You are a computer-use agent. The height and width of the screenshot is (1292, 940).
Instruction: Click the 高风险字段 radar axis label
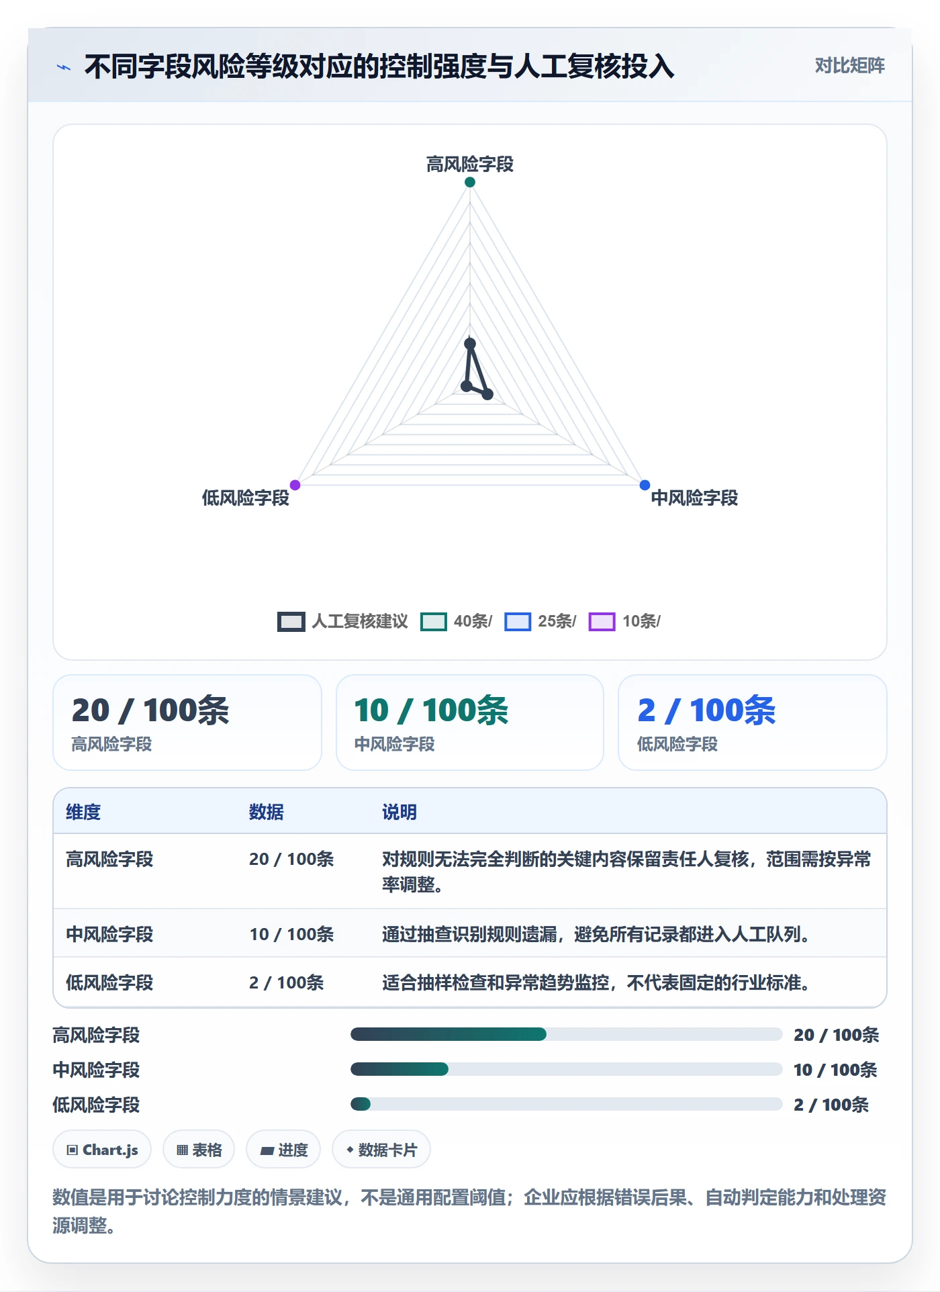pos(470,165)
